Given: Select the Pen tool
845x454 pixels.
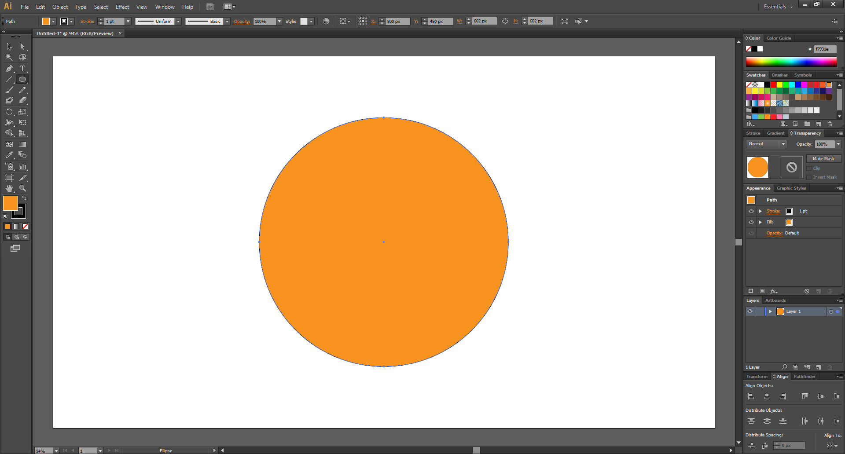Looking at the screenshot, I should tap(9, 69).
